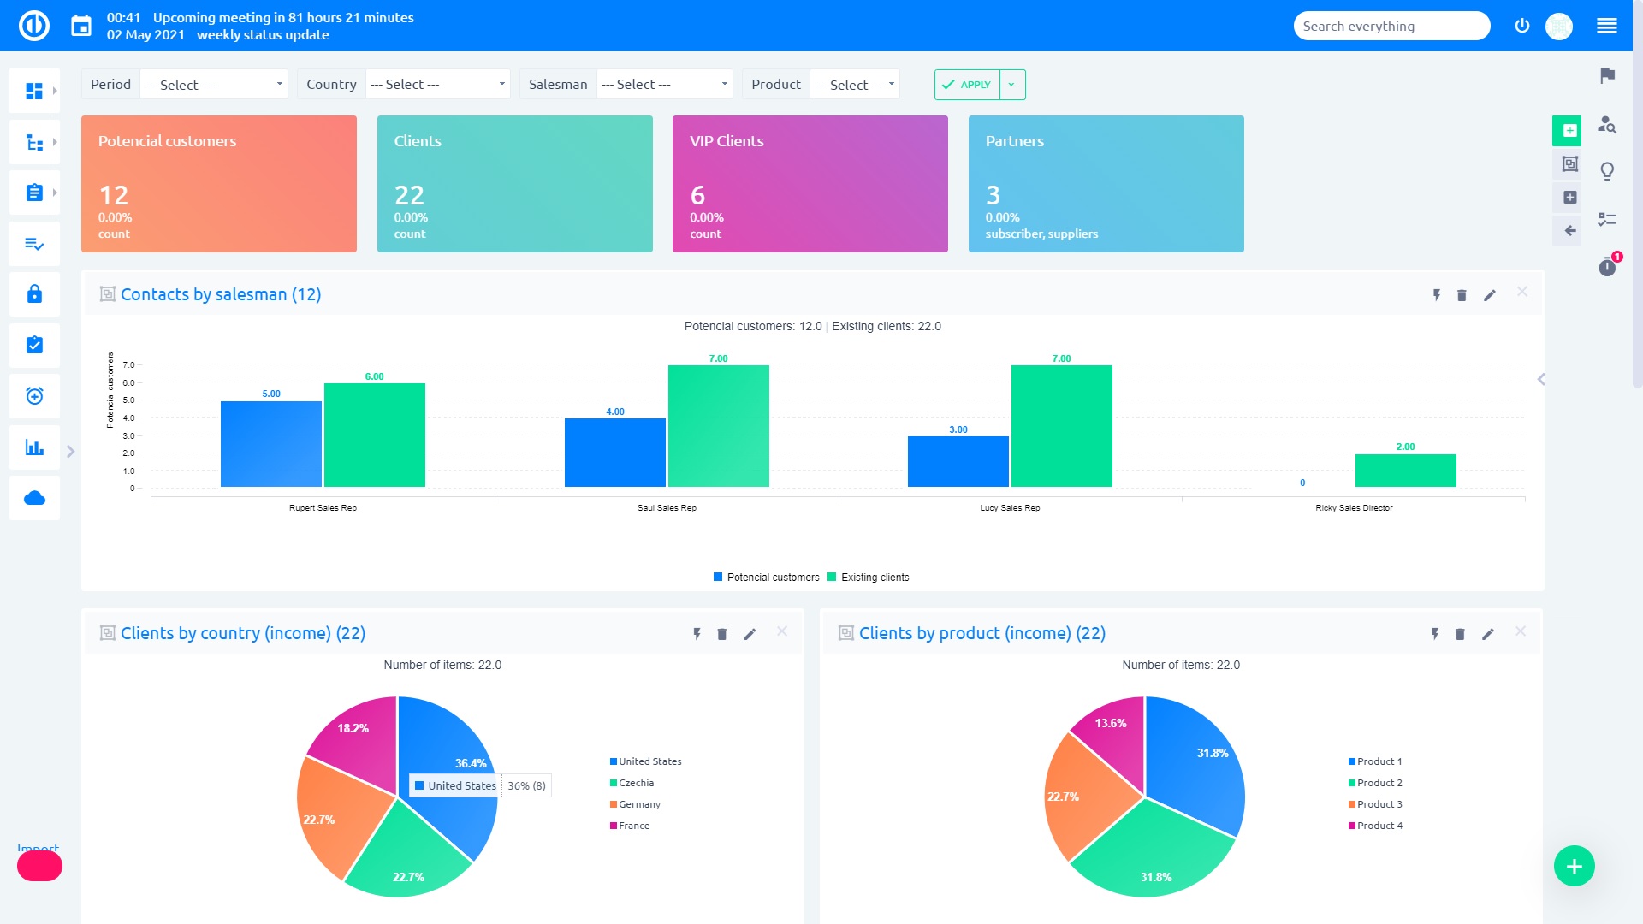
Task: Select the bar chart icon in sidebar
Action: [34, 447]
